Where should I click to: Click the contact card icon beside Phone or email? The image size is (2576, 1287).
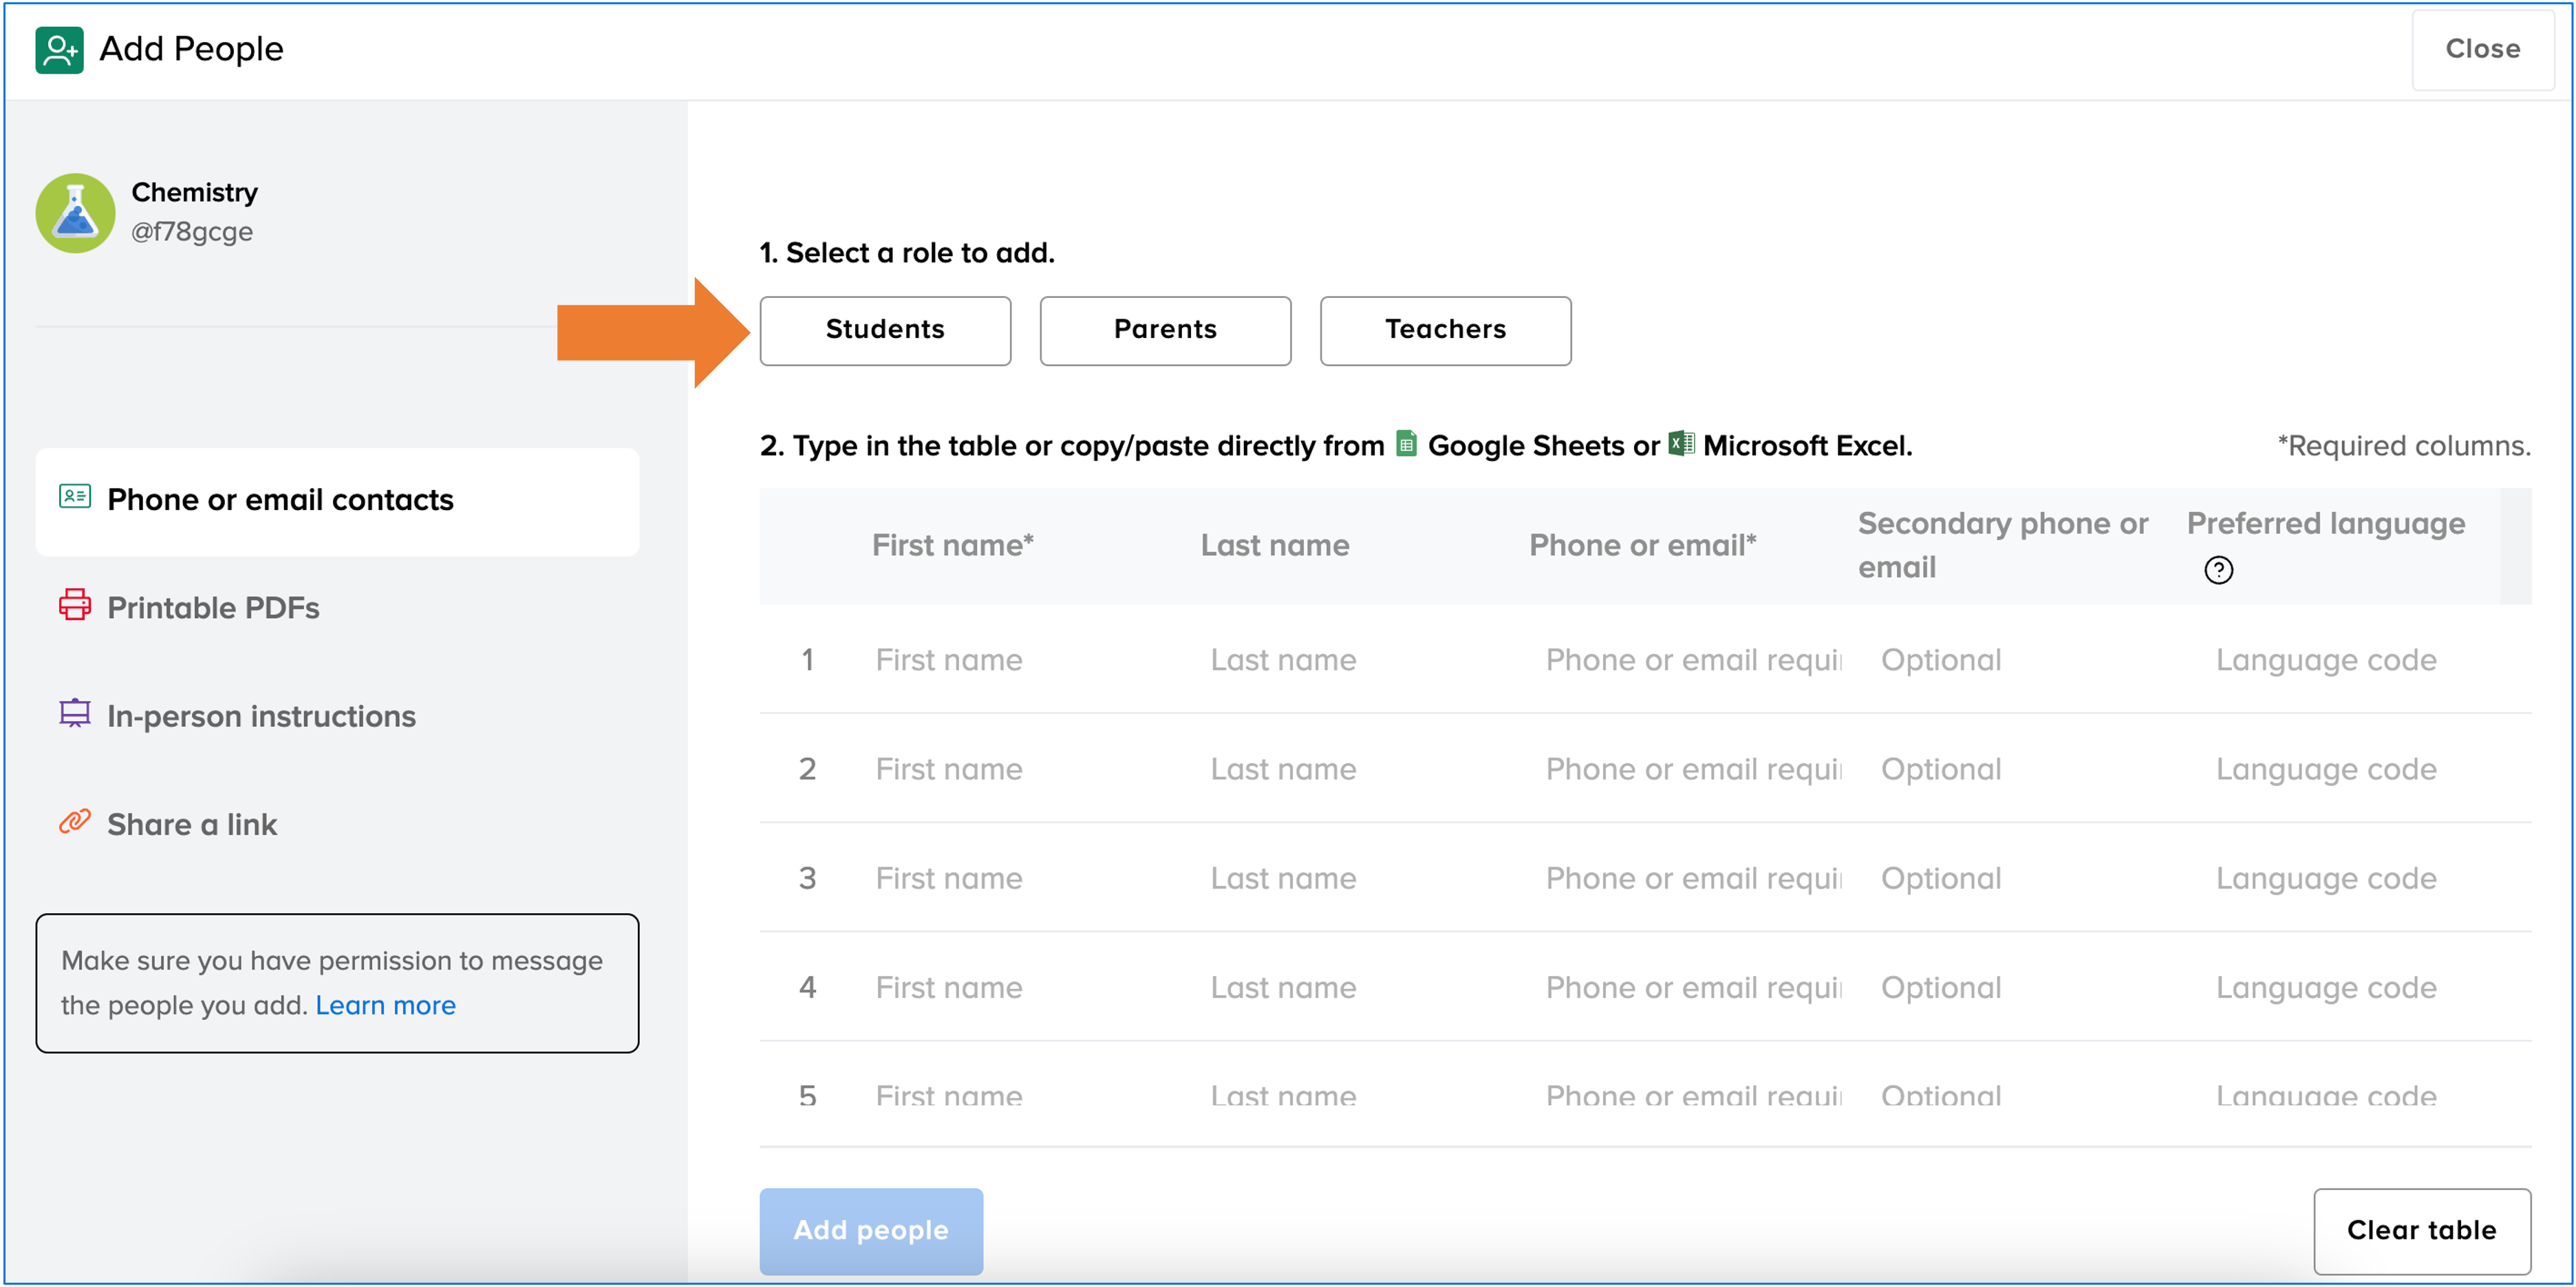pos(75,497)
